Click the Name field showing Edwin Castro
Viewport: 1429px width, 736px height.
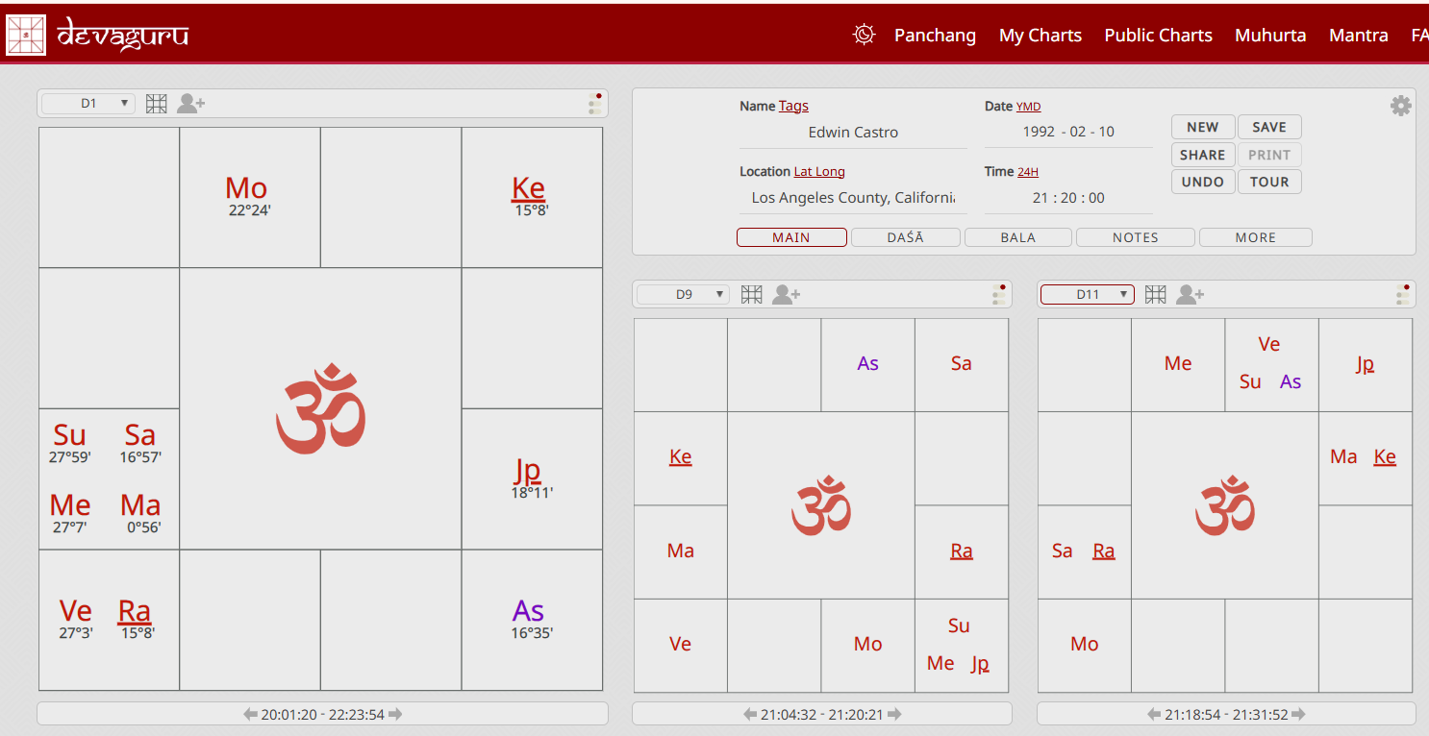[x=853, y=133]
